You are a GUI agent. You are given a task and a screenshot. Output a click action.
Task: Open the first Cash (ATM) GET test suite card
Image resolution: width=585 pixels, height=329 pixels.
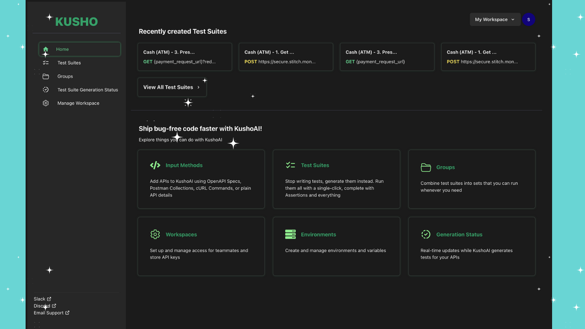point(185,57)
